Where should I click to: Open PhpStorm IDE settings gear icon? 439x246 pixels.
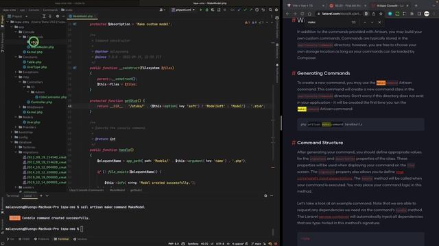click(276, 10)
